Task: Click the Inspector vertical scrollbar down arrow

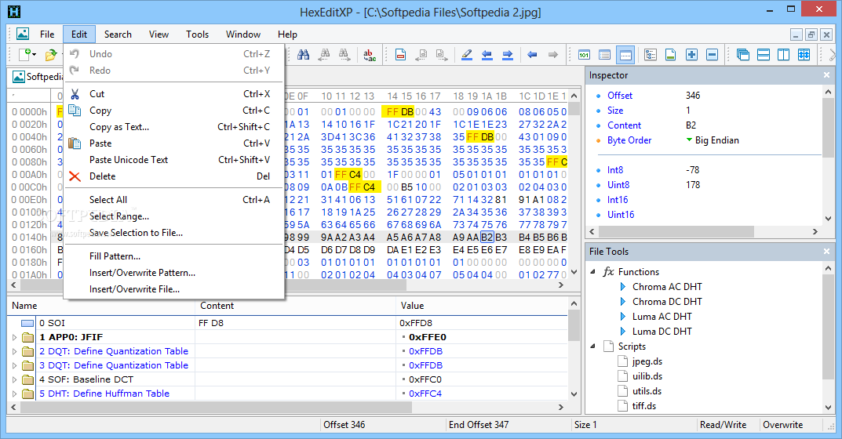Action: click(x=828, y=219)
